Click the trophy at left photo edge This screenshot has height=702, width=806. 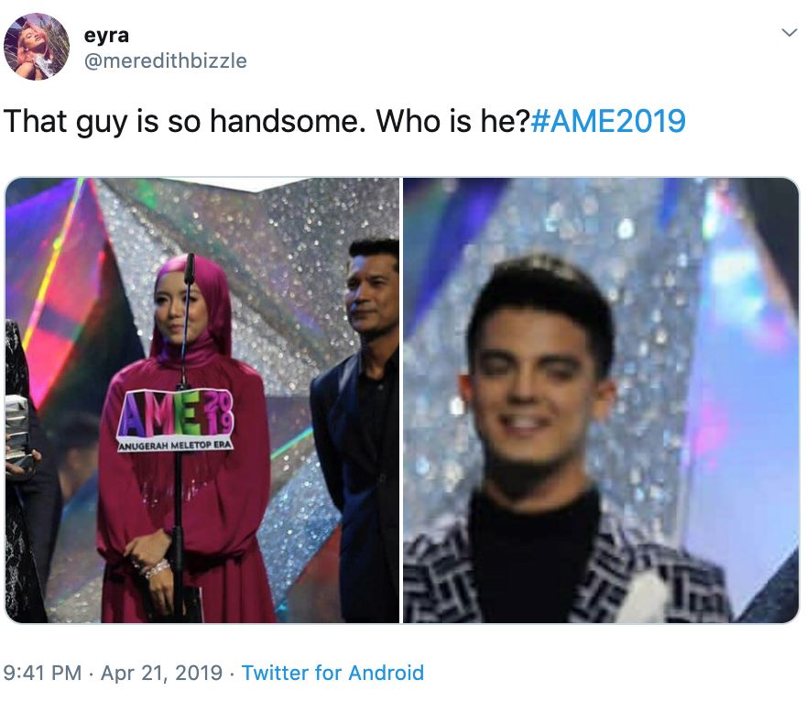pyautogui.click(x=17, y=431)
